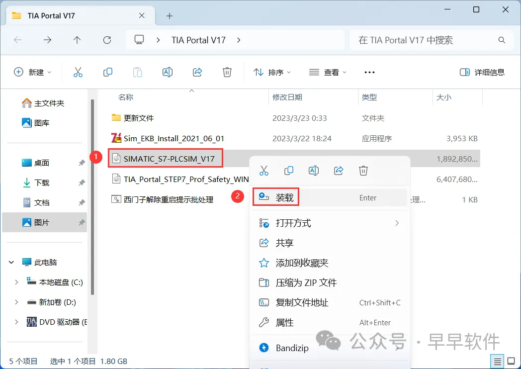
Task: Open the 排序 sort dropdown
Action: point(272,72)
